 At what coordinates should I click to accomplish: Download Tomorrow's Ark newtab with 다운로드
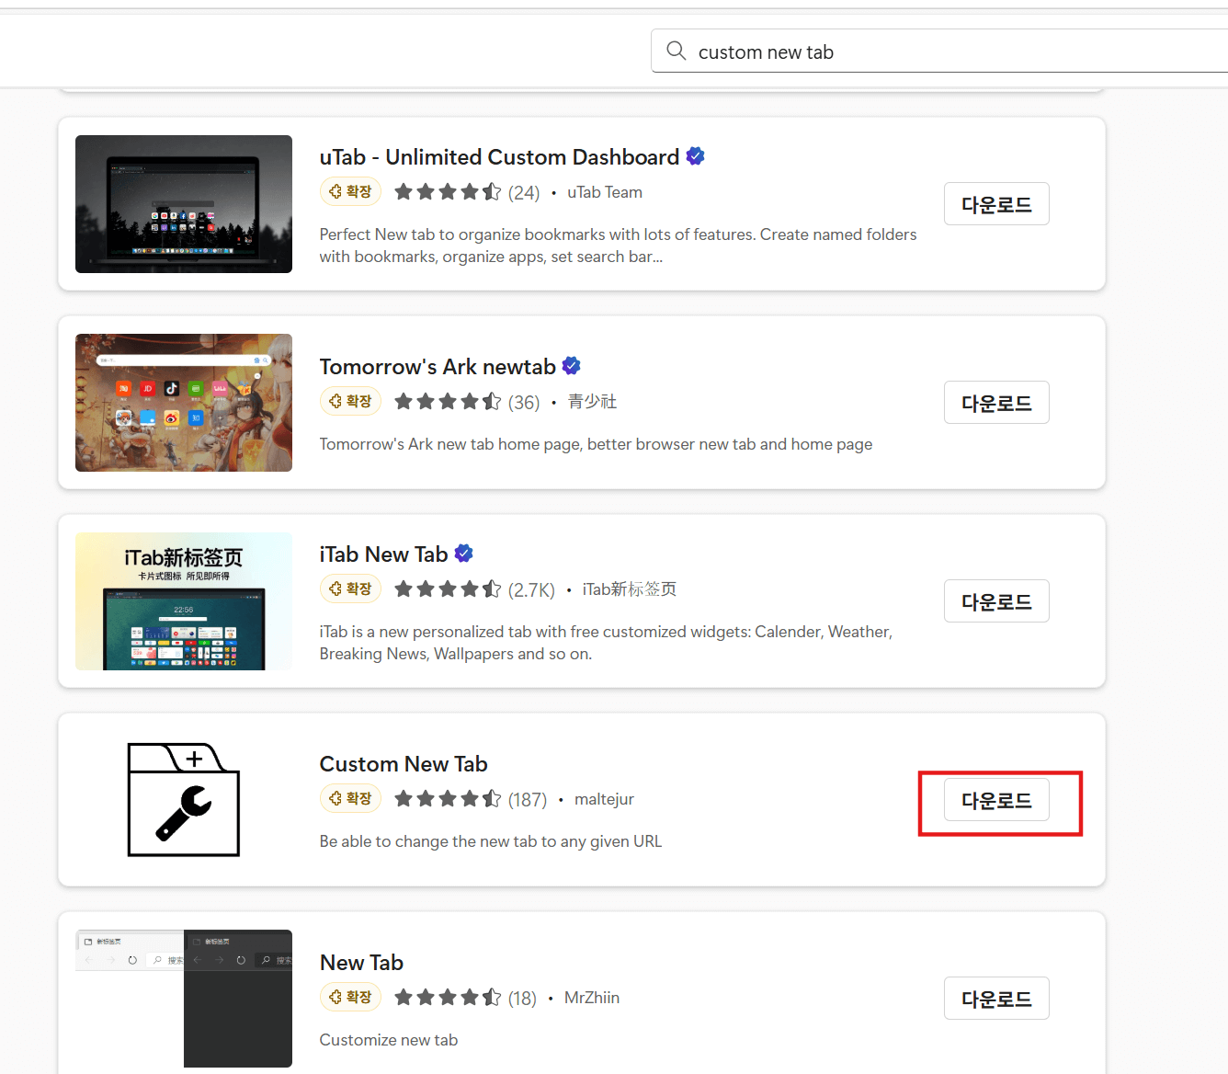coord(996,403)
